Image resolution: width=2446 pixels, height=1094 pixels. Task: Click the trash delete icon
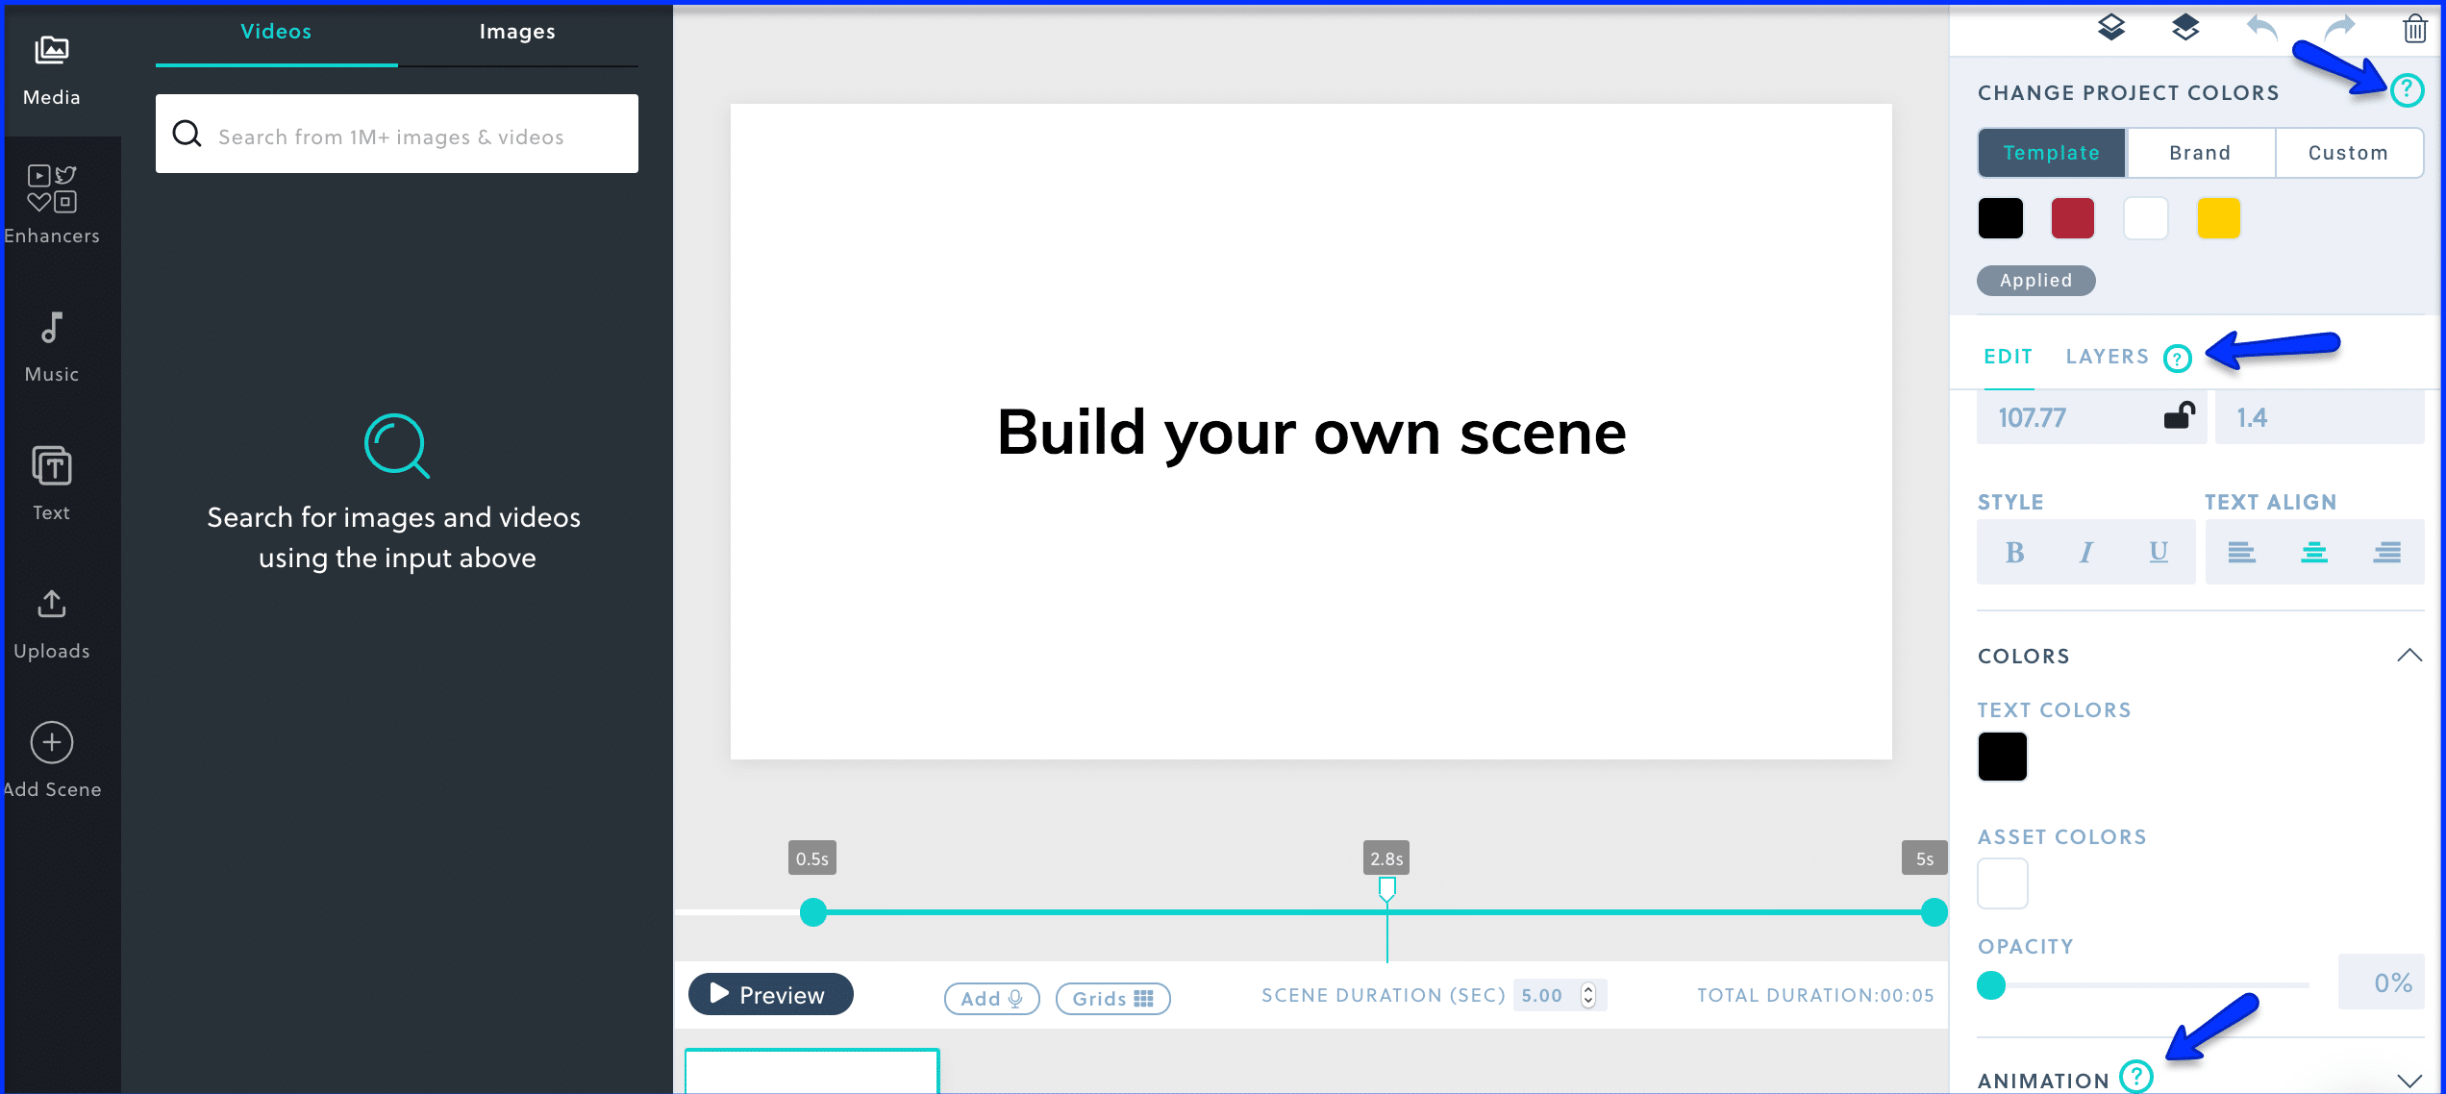[2414, 29]
